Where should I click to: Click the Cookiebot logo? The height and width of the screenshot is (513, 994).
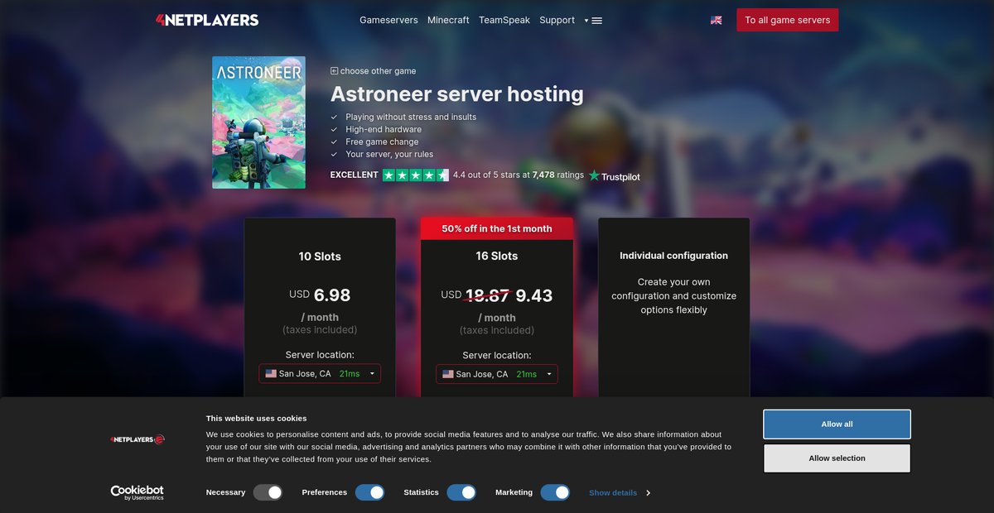pyautogui.click(x=138, y=492)
